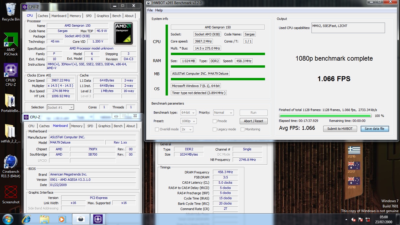Open the AMD PSCheck desktop shortcut
Viewport: 400px width, 225px height.
pos(11,44)
